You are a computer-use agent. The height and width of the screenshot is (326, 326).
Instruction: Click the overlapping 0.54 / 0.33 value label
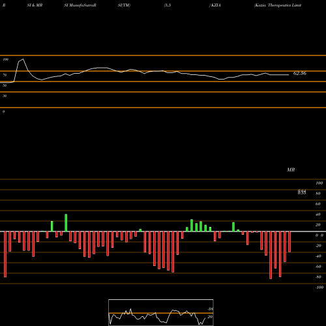click(302, 192)
